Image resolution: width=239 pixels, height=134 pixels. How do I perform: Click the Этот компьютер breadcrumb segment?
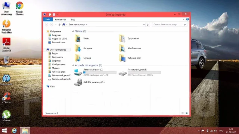pyautogui.click(x=77, y=25)
